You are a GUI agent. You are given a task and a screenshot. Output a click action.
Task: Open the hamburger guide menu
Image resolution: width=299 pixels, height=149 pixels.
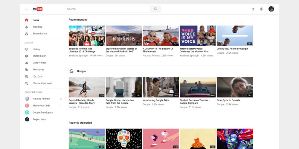point(27,9)
